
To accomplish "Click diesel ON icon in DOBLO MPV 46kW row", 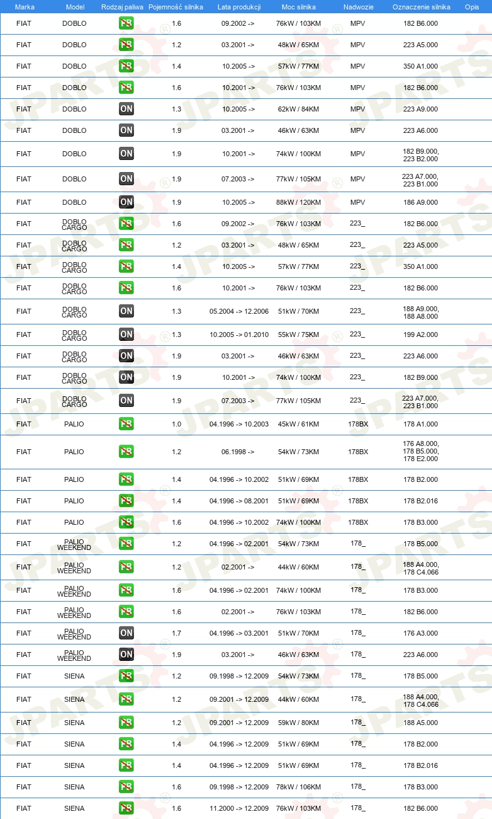I will point(126,130).
